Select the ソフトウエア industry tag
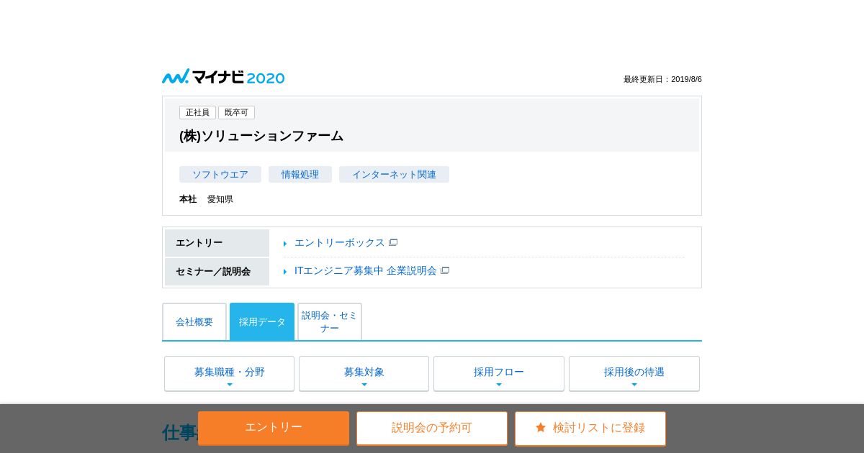The width and height of the screenshot is (864, 453). coord(220,175)
